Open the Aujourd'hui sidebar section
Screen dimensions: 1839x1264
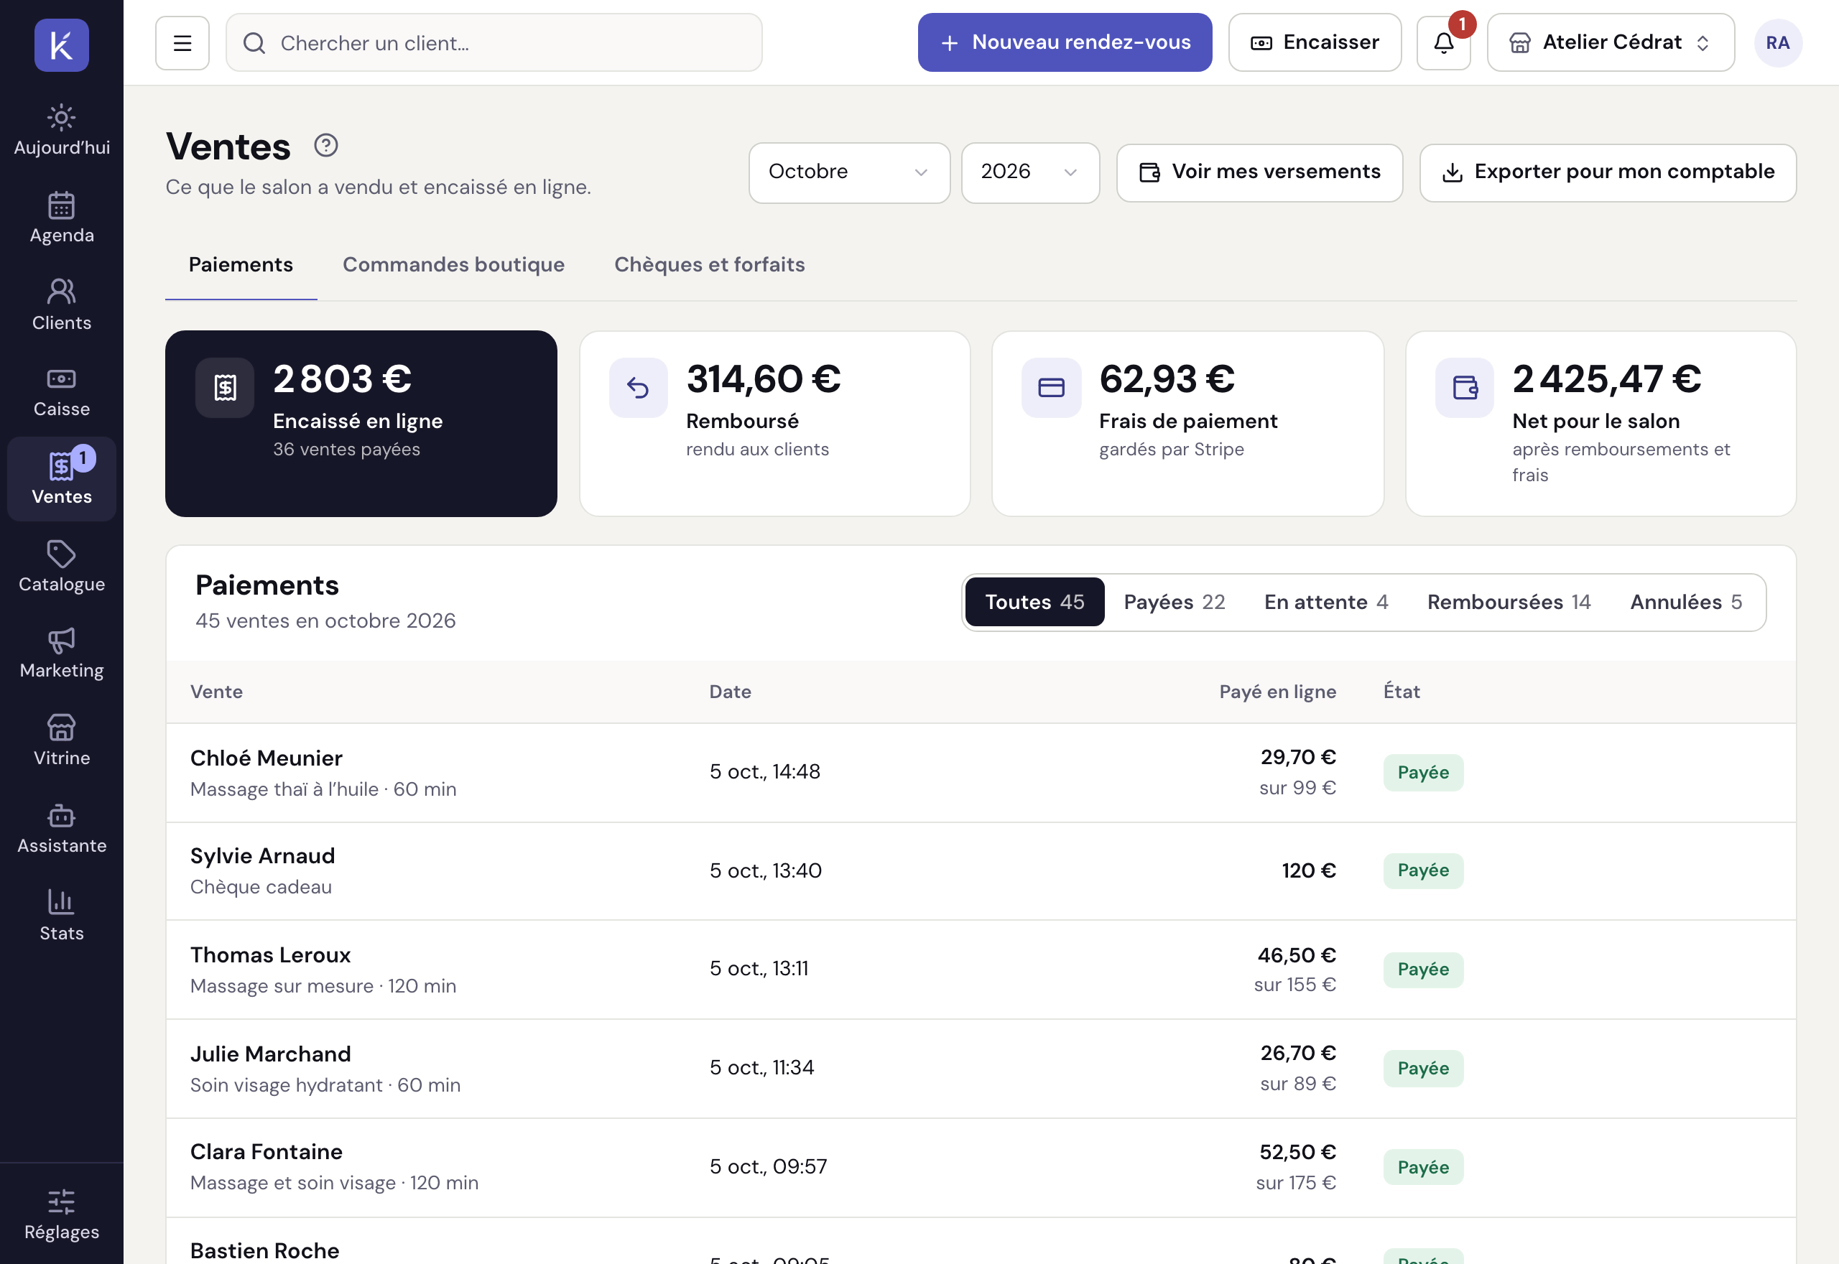[x=62, y=131]
